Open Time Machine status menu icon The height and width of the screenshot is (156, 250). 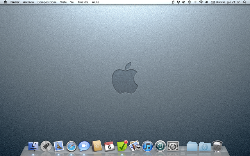point(189,2)
